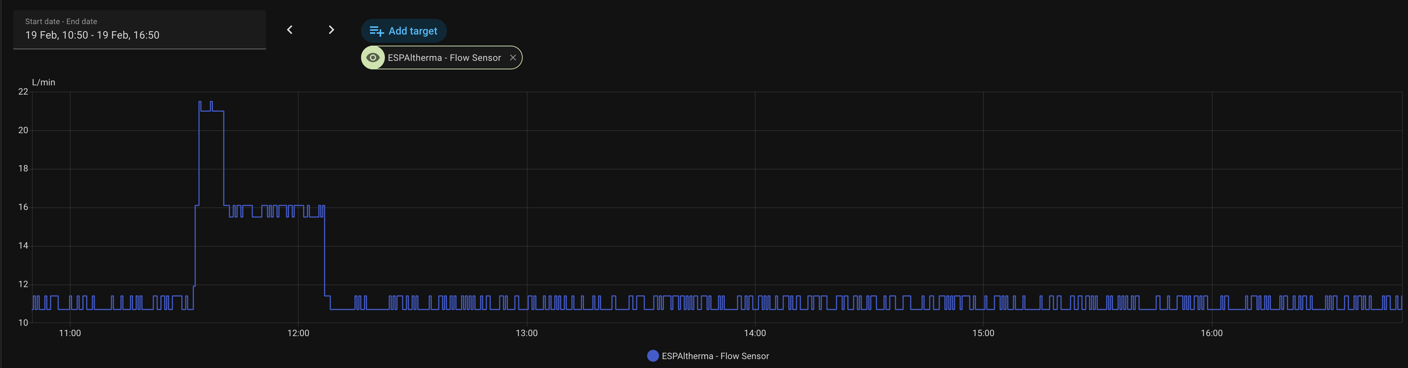Screen dimensions: 1408x368
Task: Select the 15:00 time axis label
Action: click(x=983, y=333)
